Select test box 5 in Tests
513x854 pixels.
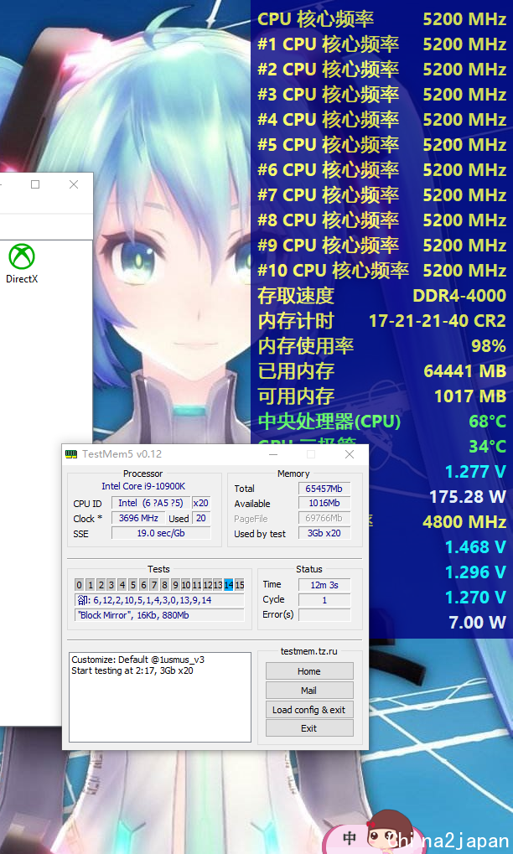click(132, 585)
